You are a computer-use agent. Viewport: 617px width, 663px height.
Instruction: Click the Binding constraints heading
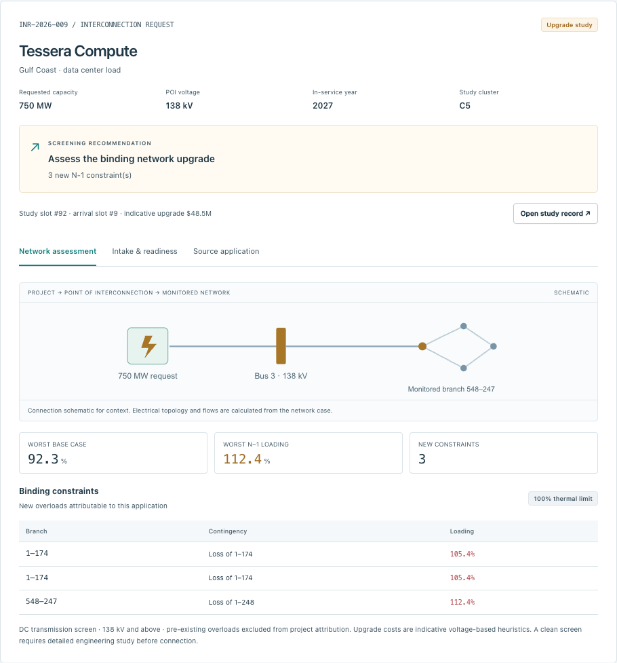[59, 491]
